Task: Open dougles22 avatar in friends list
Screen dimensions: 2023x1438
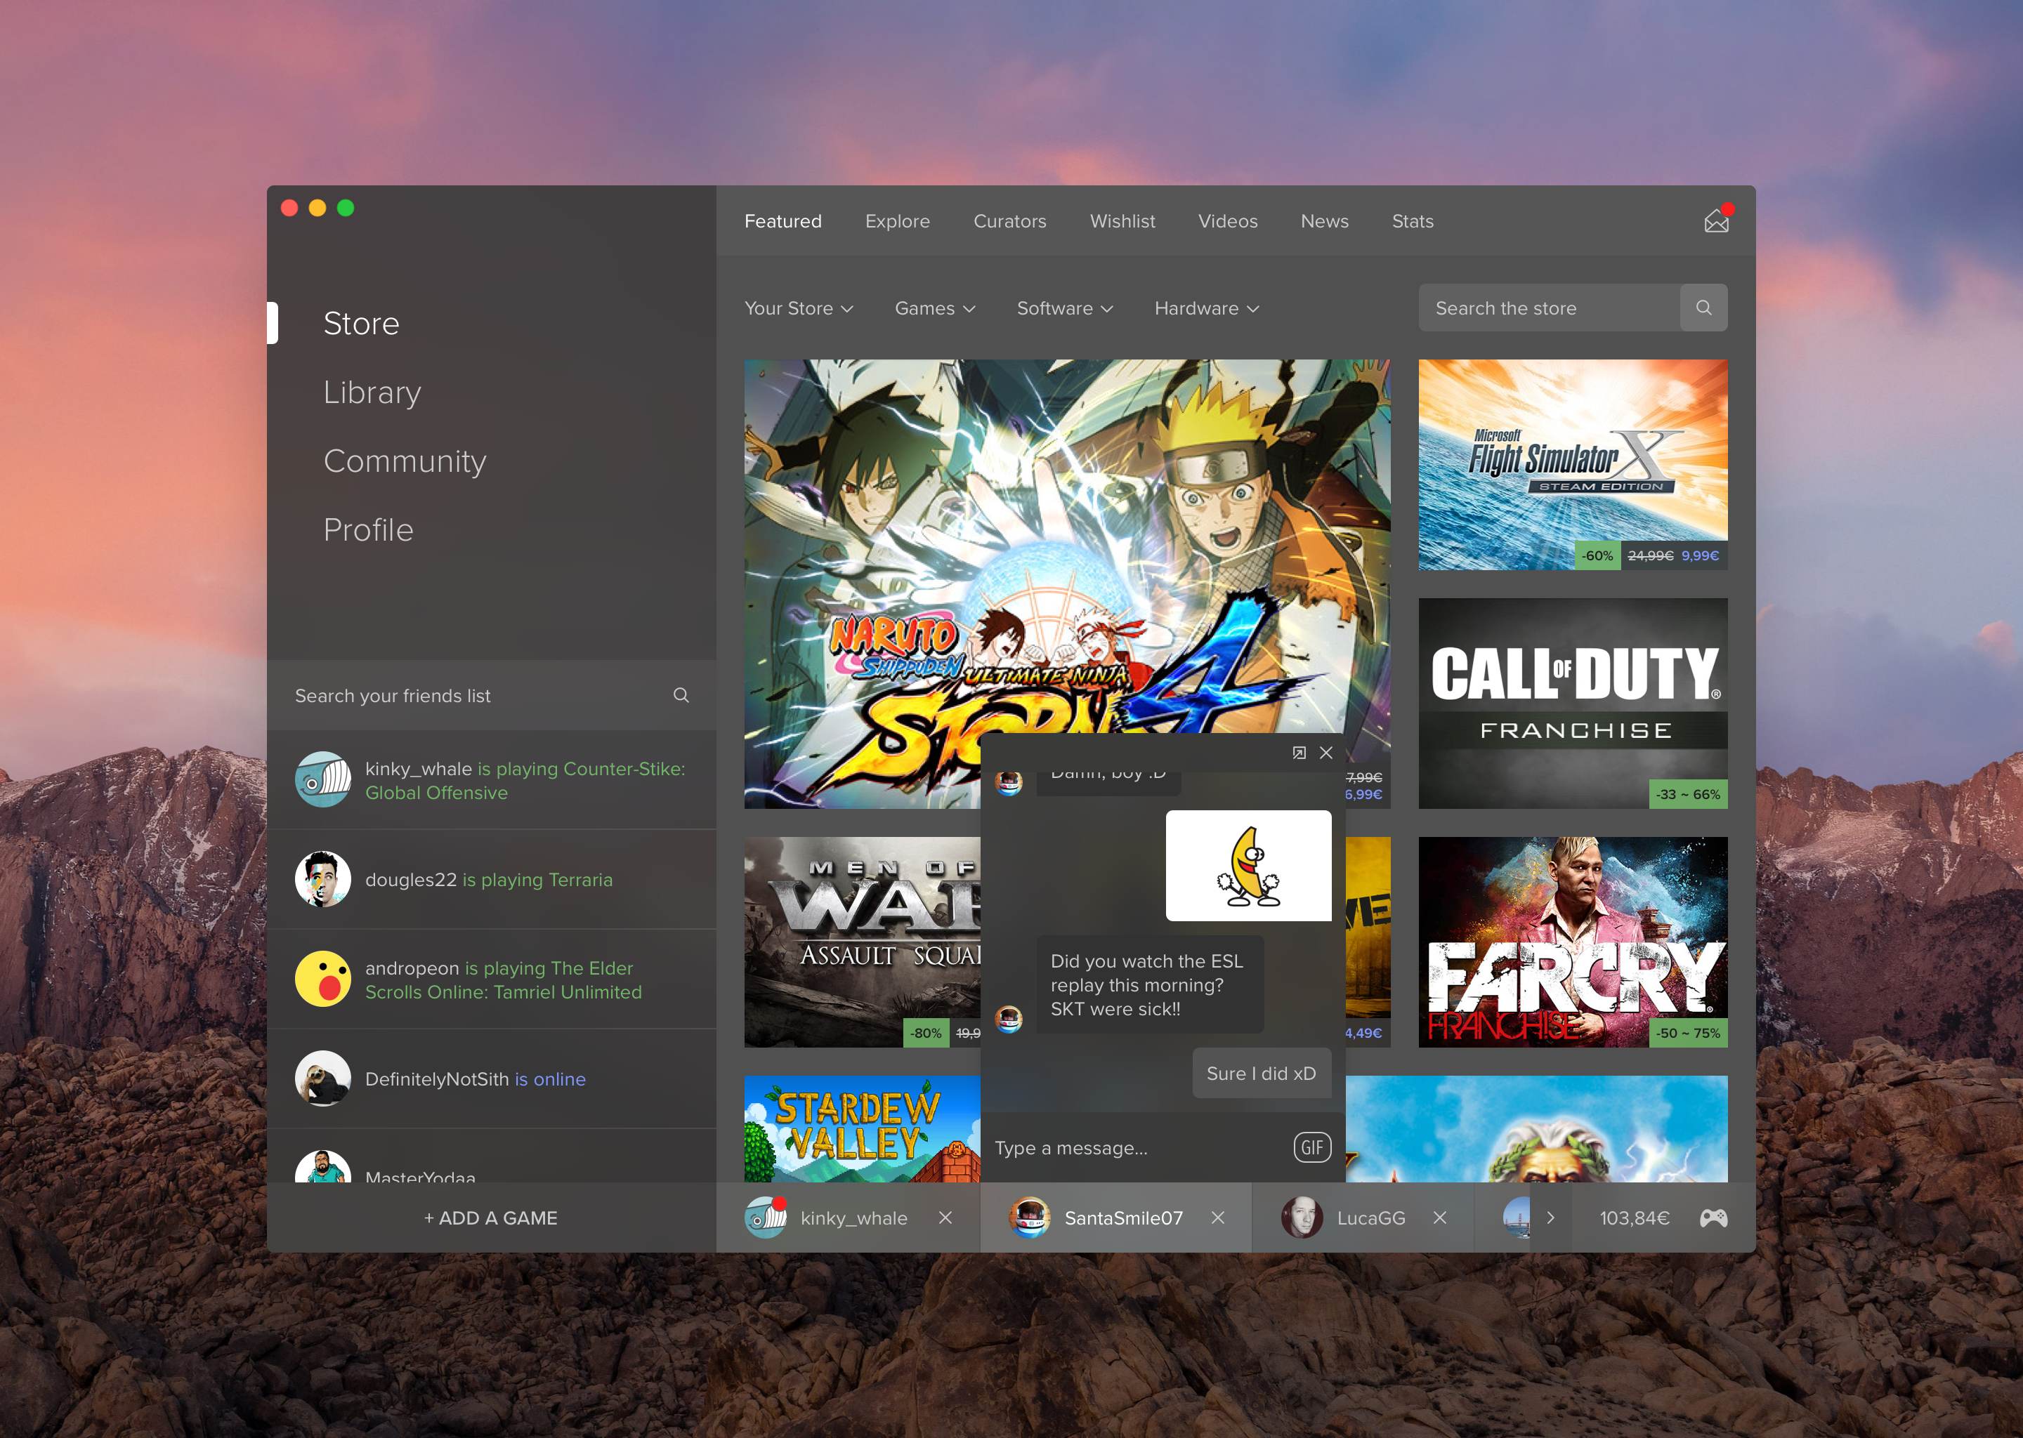Action: click(x=322, y=879)
